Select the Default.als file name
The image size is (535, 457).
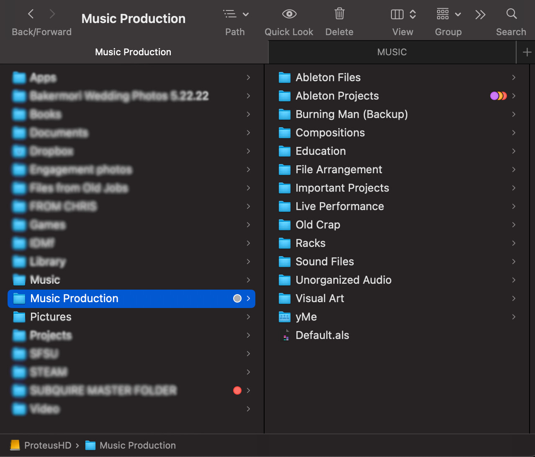tap(322, 335)
